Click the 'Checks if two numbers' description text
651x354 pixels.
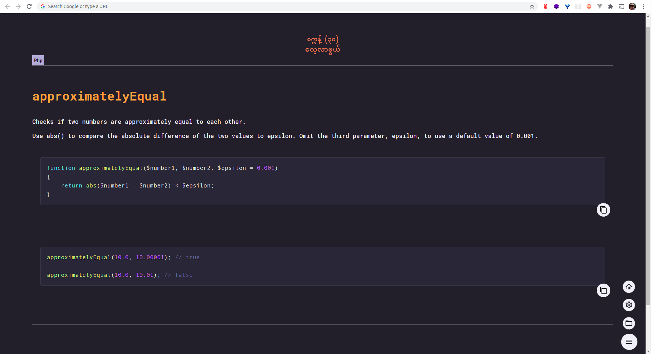coord(139,122)
